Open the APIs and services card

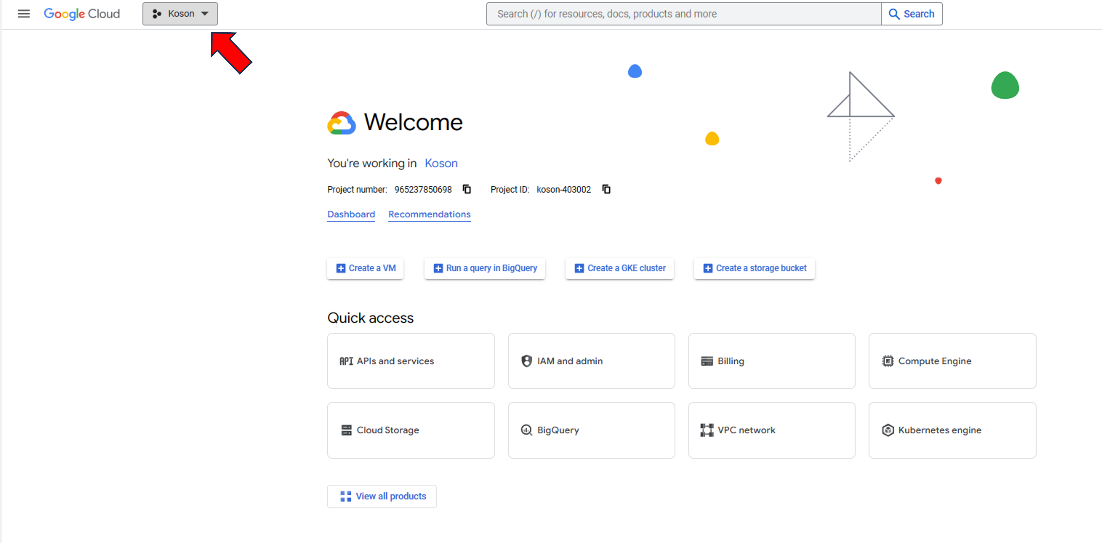coord(411,361)
